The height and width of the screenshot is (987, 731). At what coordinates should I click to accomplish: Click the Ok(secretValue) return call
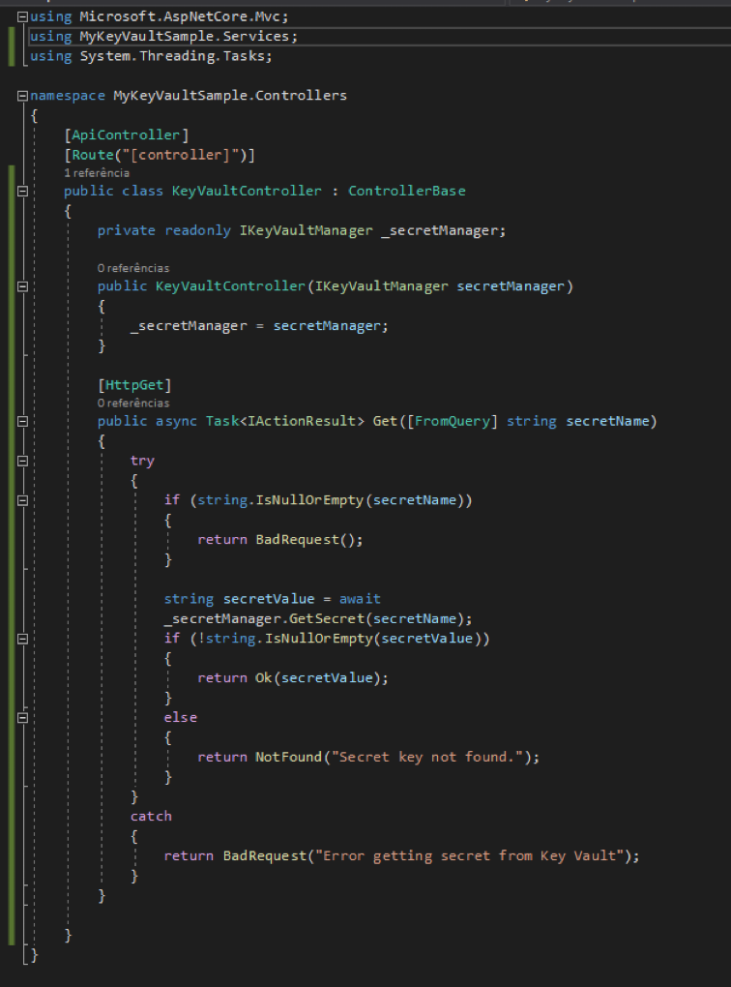tap(318, 678)
